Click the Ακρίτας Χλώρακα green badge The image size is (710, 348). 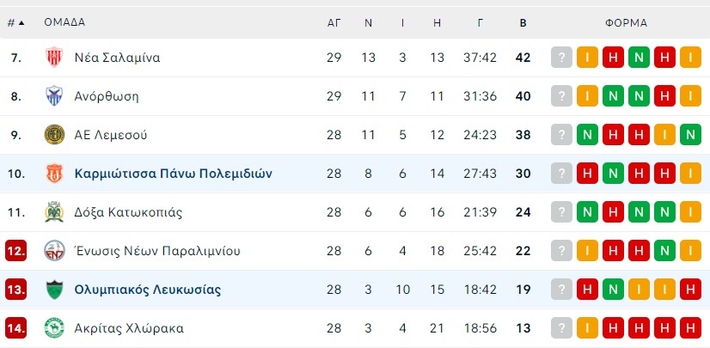pyautogui.click(x=54, y=328)
